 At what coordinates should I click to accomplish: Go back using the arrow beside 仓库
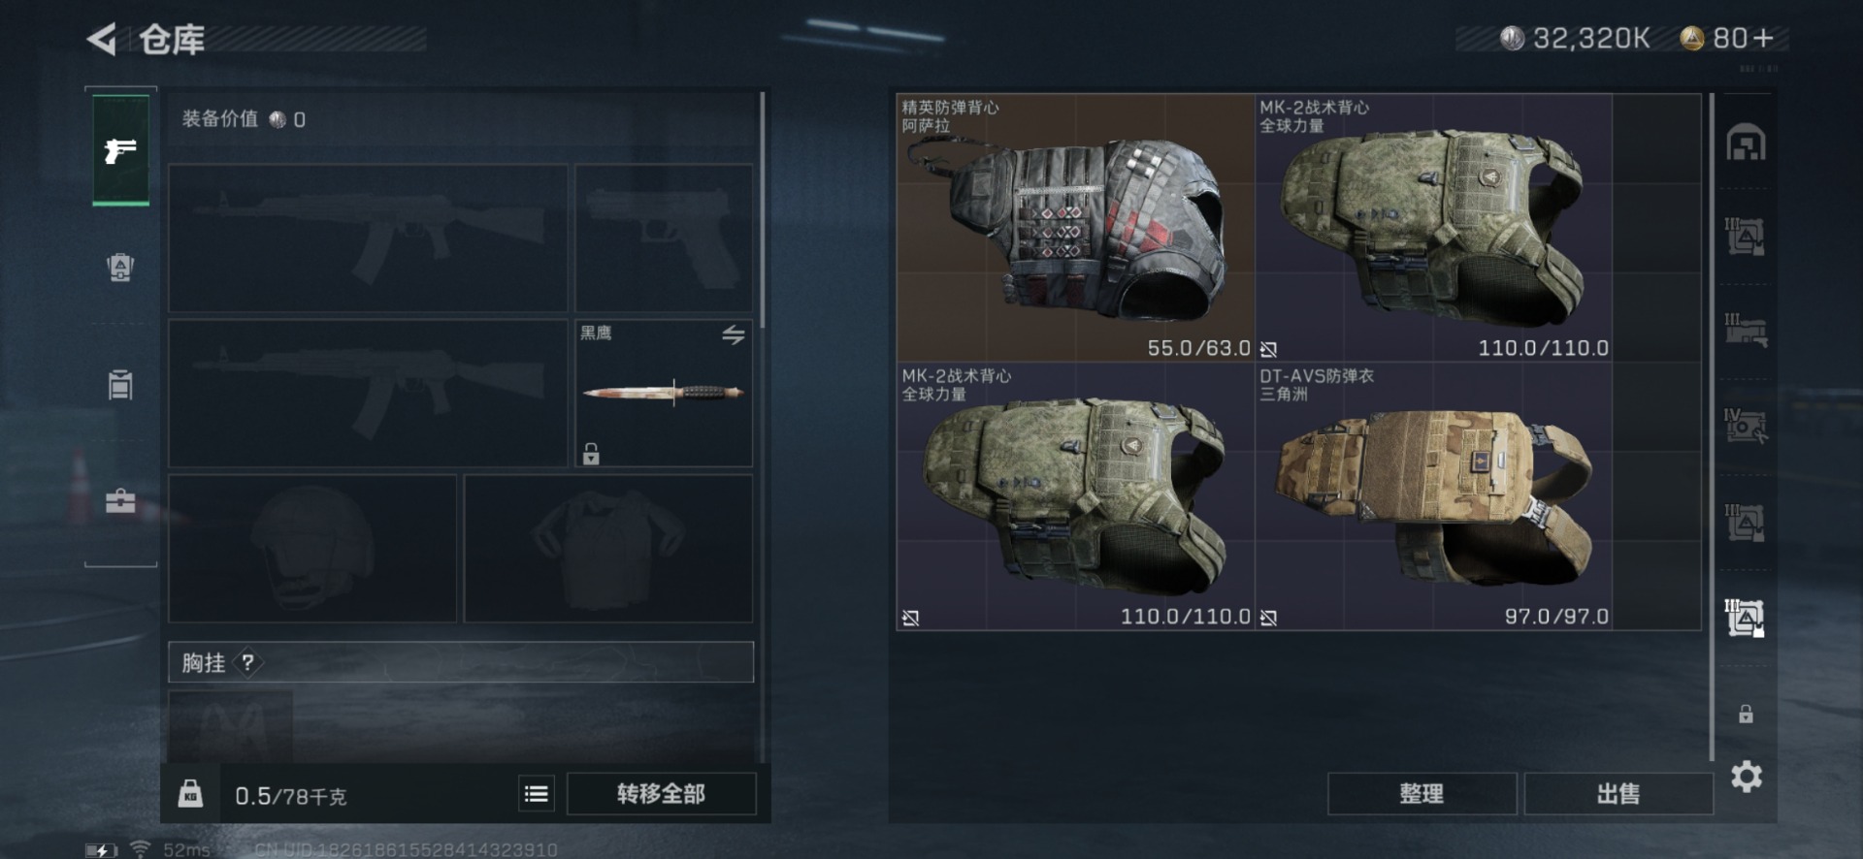(101, 39)
